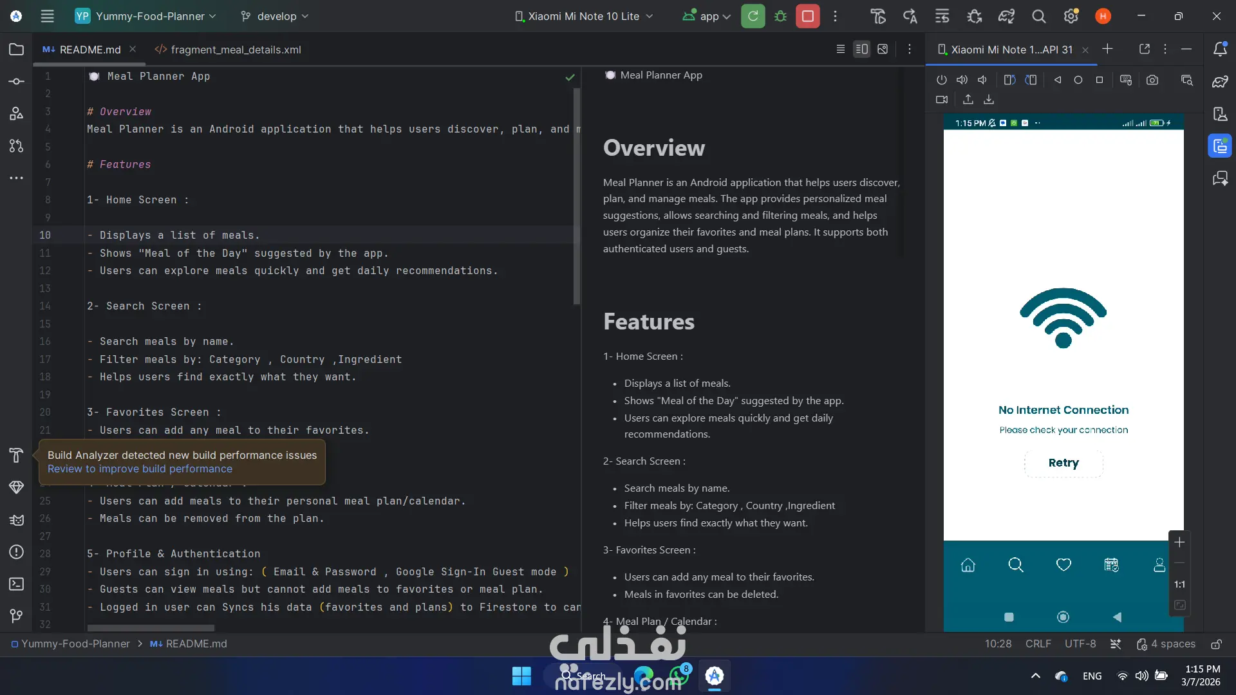This screenshot has height=695, width=1236.
Task: Select editor and preview split mode
Action: coord(861,50)
